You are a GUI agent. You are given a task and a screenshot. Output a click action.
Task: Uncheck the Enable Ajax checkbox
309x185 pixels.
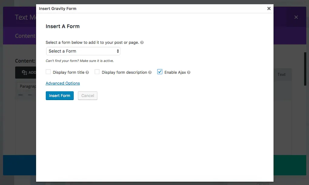(160, 72)
